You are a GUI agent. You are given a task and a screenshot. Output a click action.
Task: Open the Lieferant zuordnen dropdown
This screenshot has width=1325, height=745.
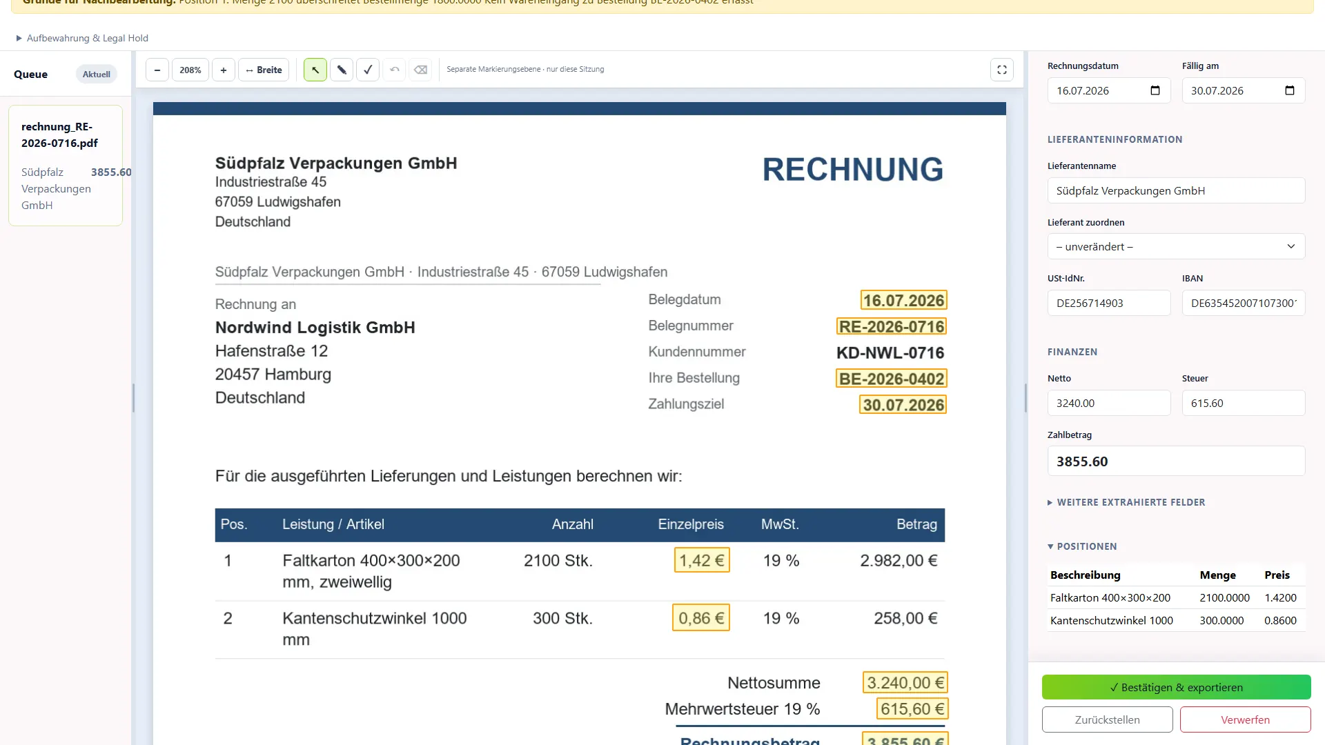(1176, 246)
